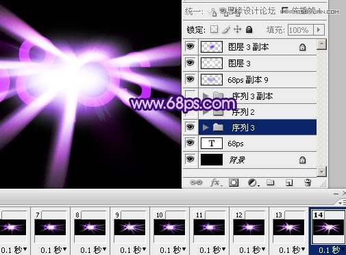Hide the 68ps text layer

(190, 143)
